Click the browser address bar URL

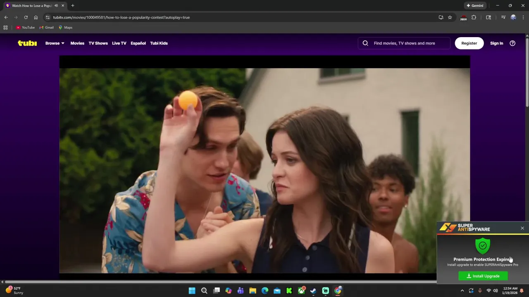122,17
